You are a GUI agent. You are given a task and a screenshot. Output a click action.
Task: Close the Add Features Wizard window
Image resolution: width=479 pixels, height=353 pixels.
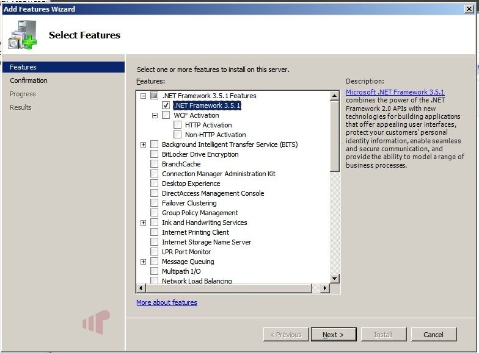469,9
